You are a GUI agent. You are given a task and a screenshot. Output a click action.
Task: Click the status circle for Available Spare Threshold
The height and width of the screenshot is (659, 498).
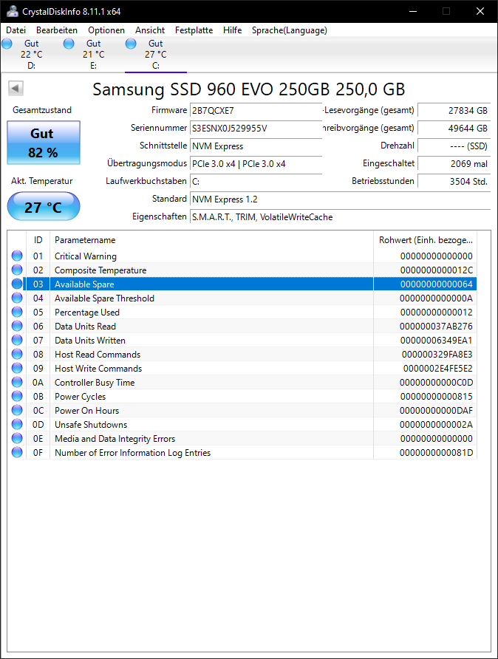(17, 298)
